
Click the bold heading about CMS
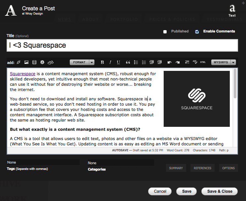(x=75, y=129)
